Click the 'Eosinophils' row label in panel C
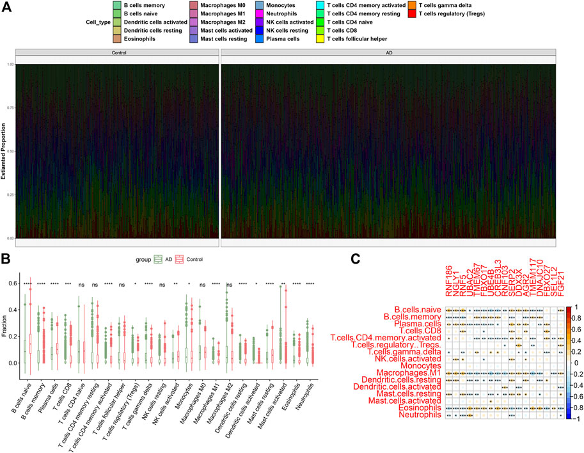The height and width of the screenshot is (453, 584). (420, 408)
